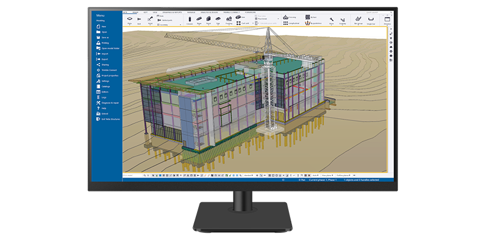Click the Assembly tool in ribbon
This screenshot has height=235, width=486.
coord(162,25)
